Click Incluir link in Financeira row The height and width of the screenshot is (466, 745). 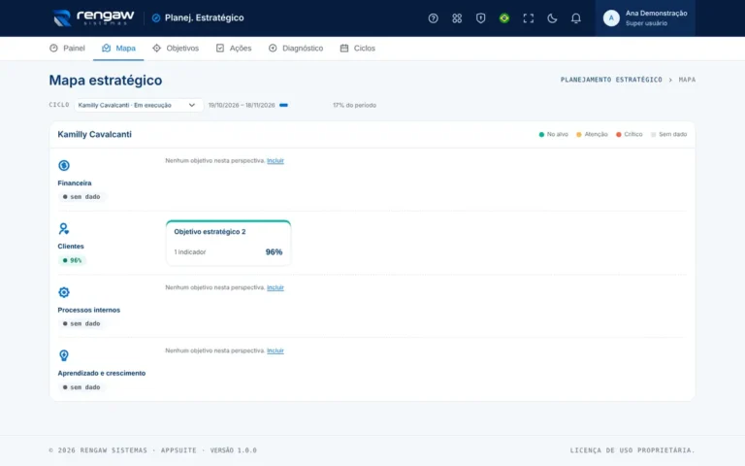pyautogui.click(x=275, y=161)
